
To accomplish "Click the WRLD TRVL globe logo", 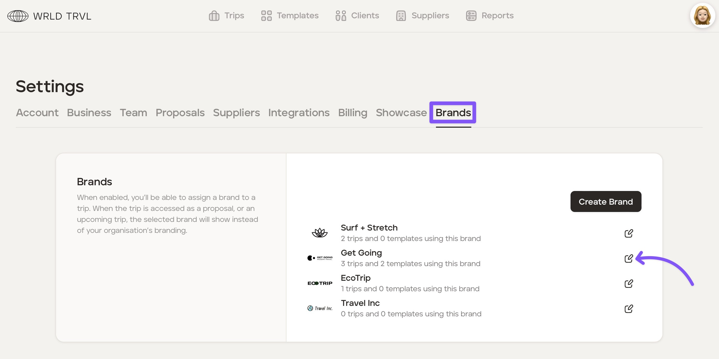I will [x=18, y=16].
